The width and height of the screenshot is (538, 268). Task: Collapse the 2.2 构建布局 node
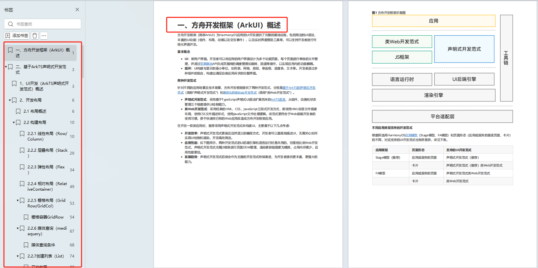pyautogui.click(x=14, y=123)
